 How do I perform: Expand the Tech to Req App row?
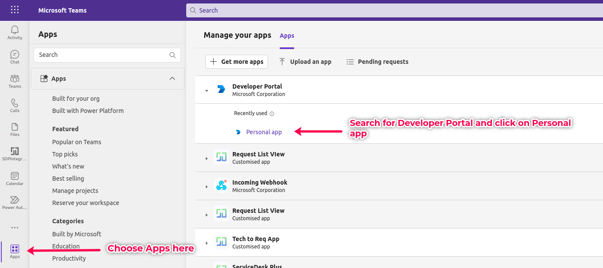pyautogui.click(x=207, y=243)
